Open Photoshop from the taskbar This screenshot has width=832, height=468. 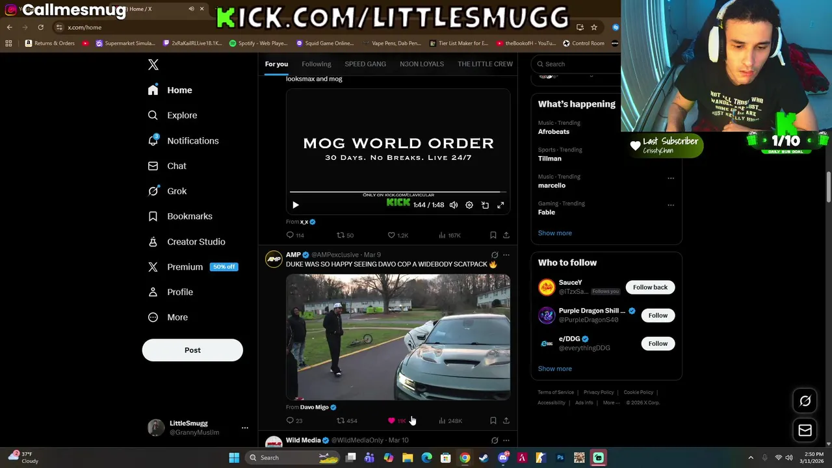560,458
